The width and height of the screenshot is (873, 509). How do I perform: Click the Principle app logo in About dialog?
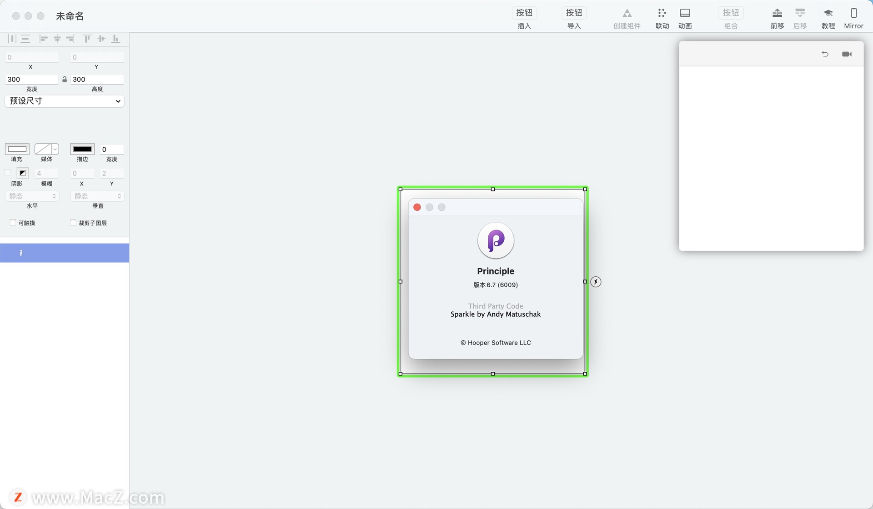496,240
